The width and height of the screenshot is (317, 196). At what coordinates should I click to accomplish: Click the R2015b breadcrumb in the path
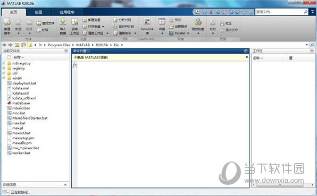point(102,45)
